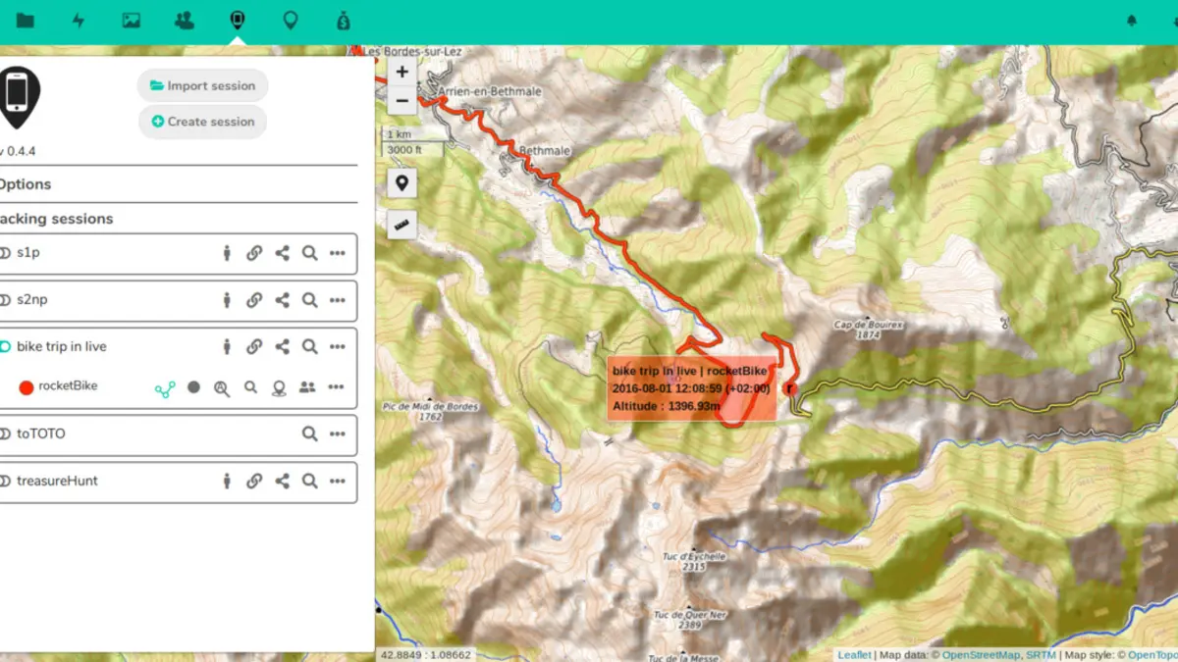Click the large PhoneTrack logo icon
The image size is (1178, 662).
pos(19,98)
